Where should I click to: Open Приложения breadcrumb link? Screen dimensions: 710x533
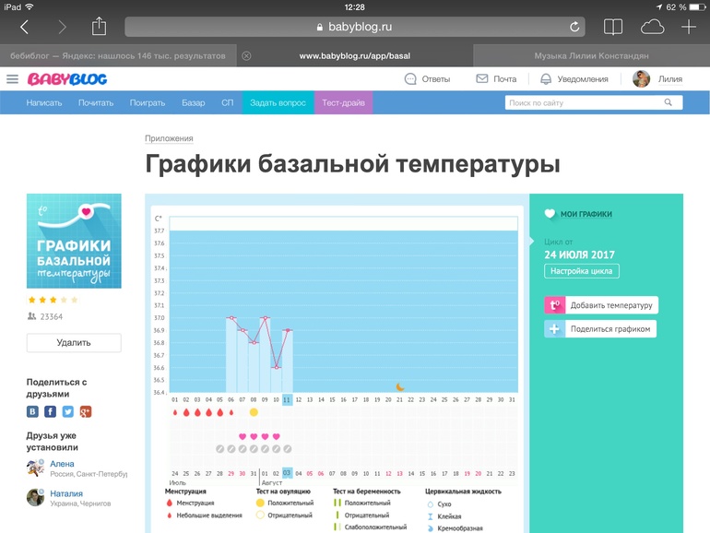tap(169, 138)
